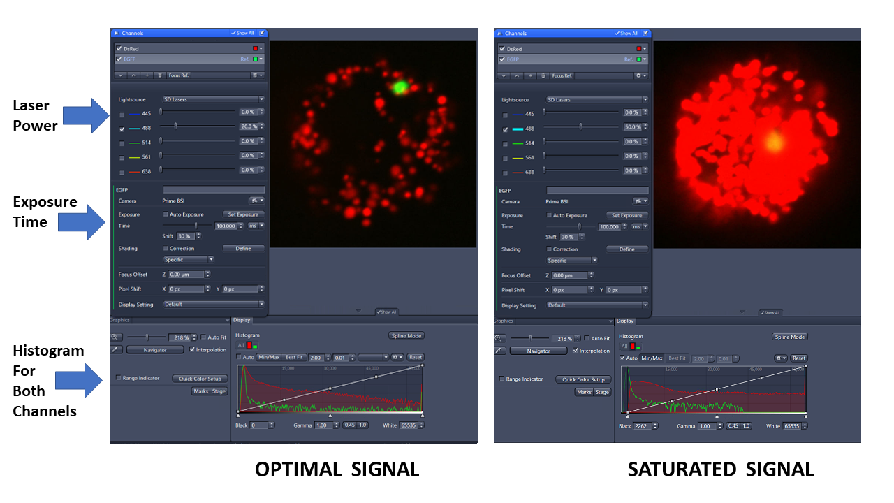Toggle the EGFP channel checkbox in left panel
894x503 pixels.
click(x=119, y=59)
